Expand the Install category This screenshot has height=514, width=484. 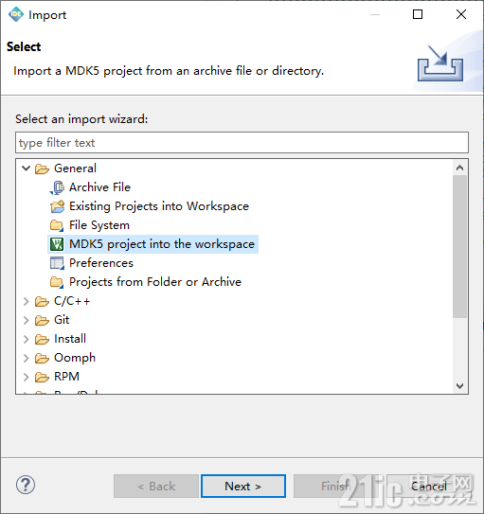[x=26, y=339]
